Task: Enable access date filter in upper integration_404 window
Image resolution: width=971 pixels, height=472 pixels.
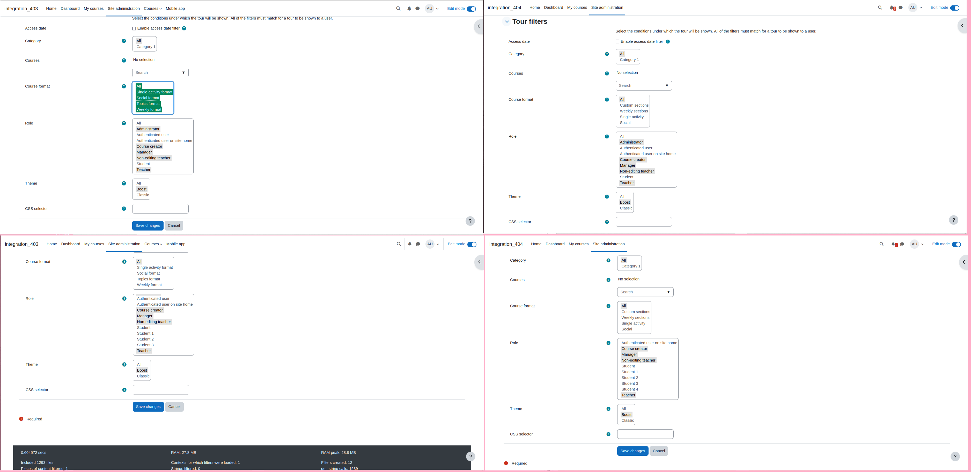Action: coord(617,41)
